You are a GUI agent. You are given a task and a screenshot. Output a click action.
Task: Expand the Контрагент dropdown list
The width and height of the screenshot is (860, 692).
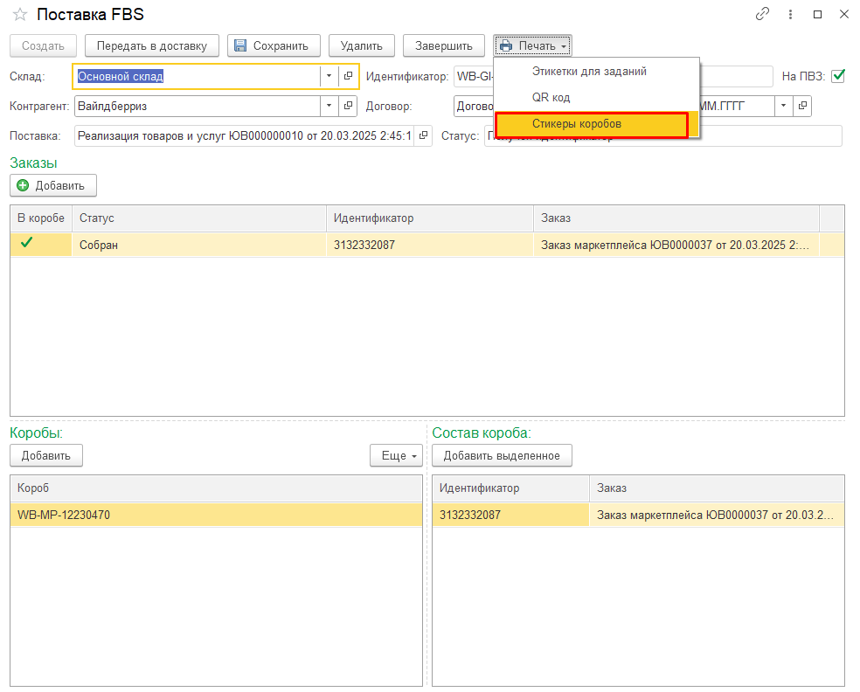pos(329,106)
